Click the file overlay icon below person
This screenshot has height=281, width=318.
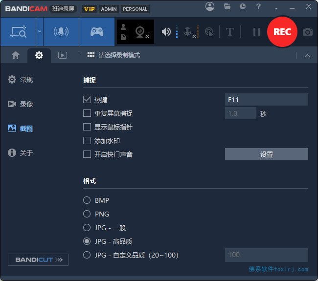coord(123,37)
